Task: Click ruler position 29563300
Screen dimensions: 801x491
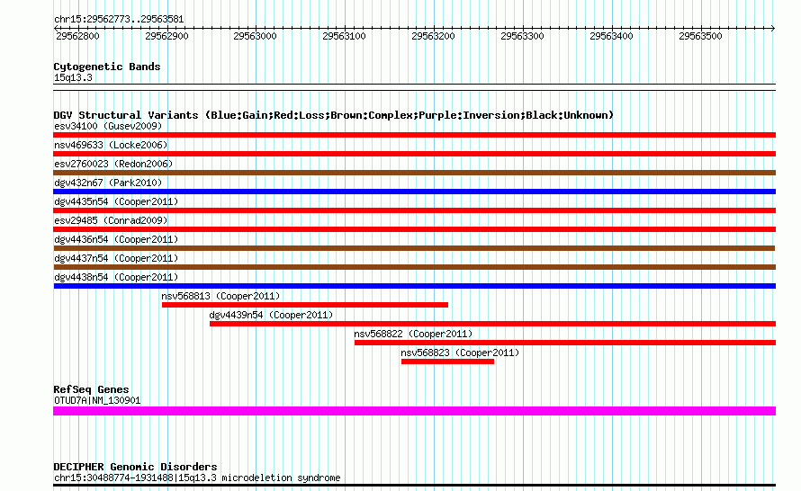Action: pos(522,36)
